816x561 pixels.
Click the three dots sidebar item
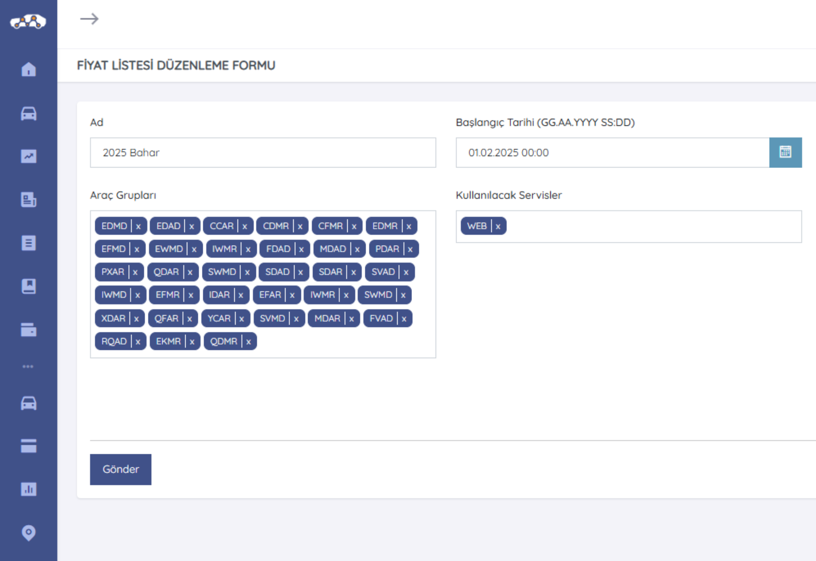[28, 366]
